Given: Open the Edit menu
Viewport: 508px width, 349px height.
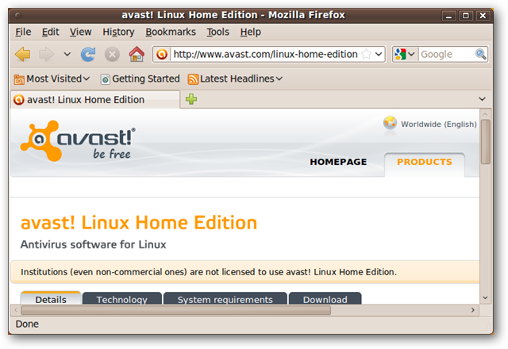Looking at the screenshot, I should tap(50, 32).
